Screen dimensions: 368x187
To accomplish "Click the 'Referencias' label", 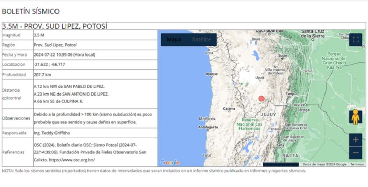I will pos(14,152).
